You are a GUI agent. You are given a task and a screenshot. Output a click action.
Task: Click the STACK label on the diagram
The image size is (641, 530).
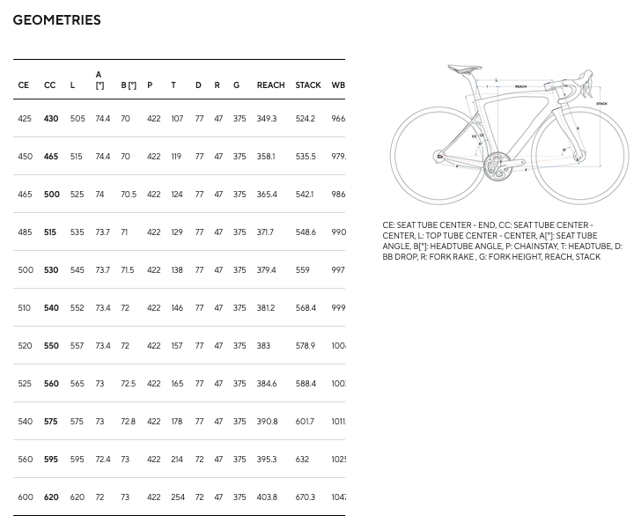click(601, 104)
